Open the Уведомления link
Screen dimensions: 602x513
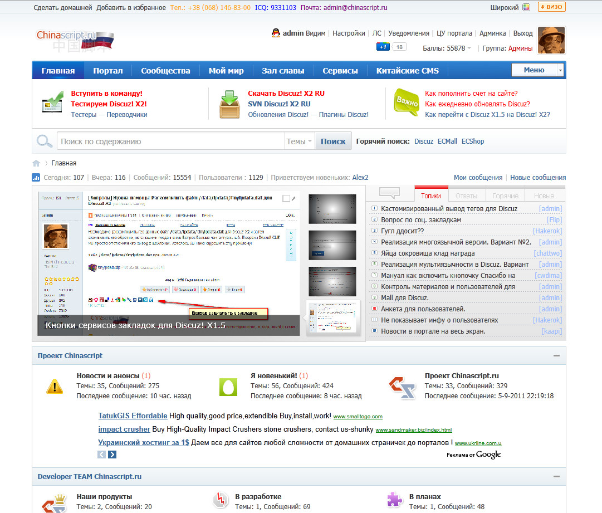(x=409, y=33)
